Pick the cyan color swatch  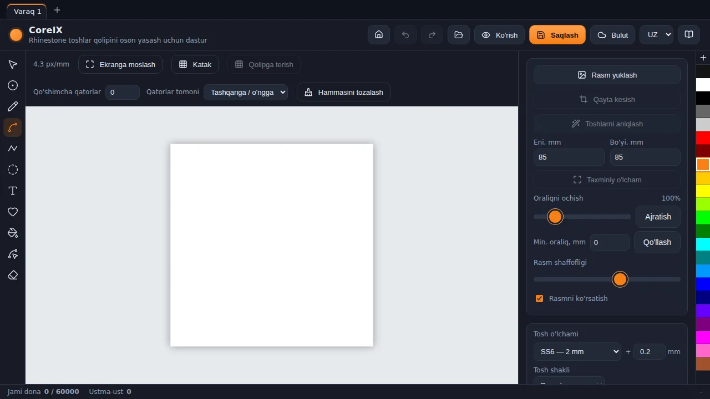[x=703, y=244]
